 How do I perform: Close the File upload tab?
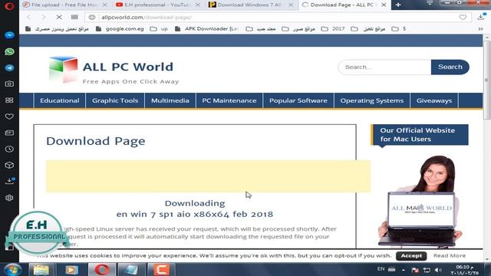pyautogui.click(x=105, y=5)
